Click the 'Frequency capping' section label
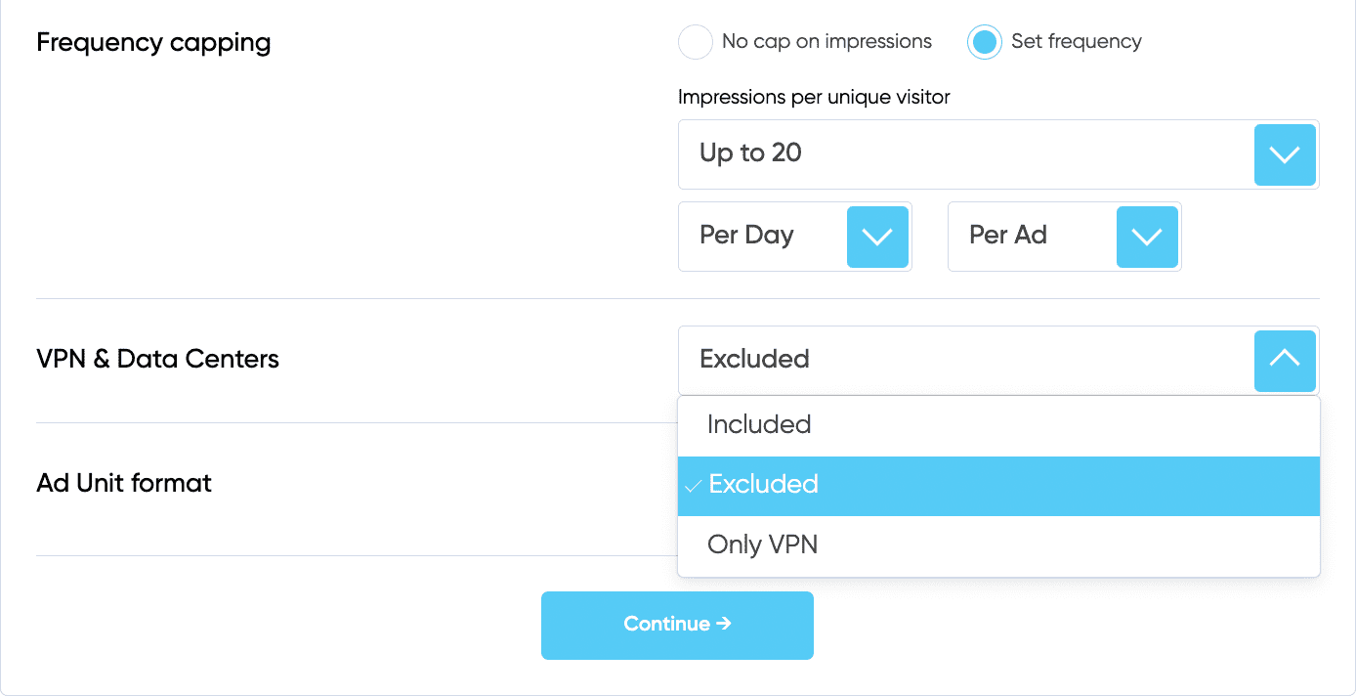 [x=153, y=43]
